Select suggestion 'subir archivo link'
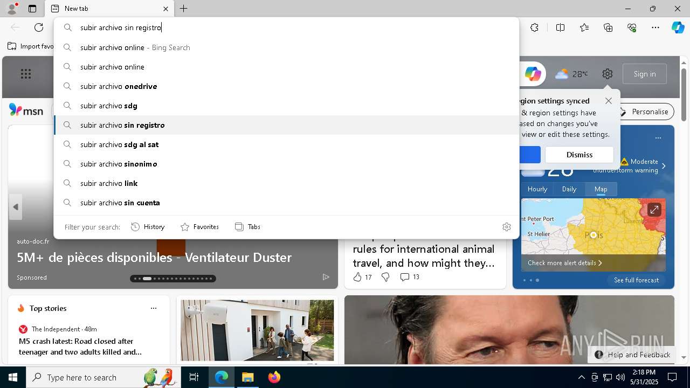 coord(286,183)
